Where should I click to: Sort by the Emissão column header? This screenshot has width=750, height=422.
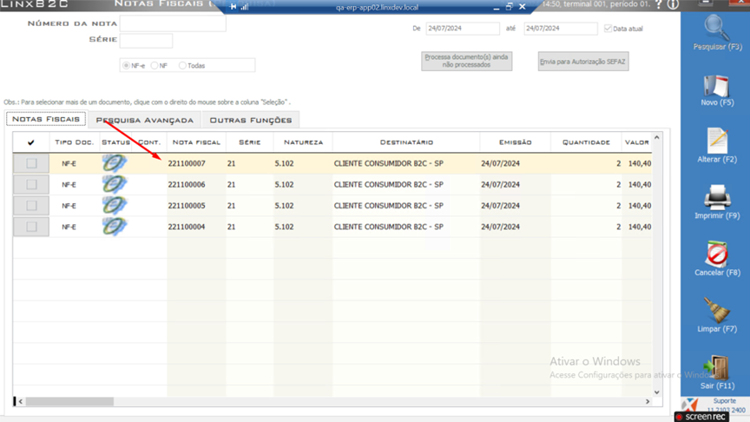point(515,142)
